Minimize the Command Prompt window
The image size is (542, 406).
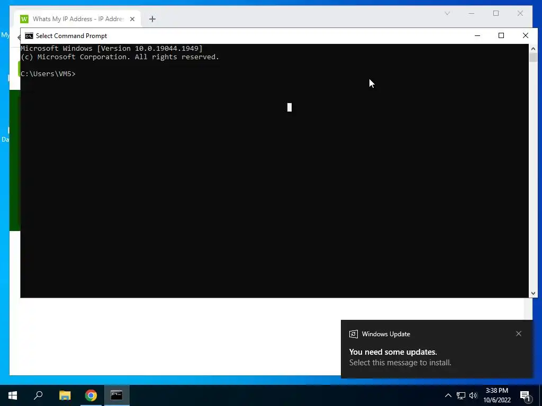477,35
